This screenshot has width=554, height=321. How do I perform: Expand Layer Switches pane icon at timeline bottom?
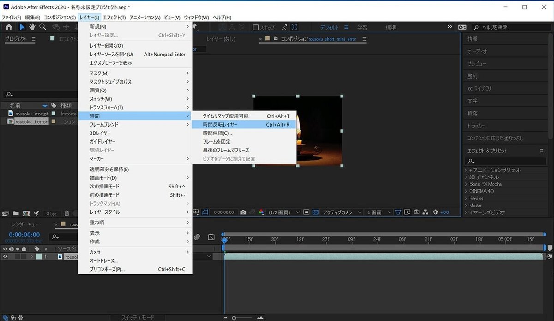(x=5, y=317)
